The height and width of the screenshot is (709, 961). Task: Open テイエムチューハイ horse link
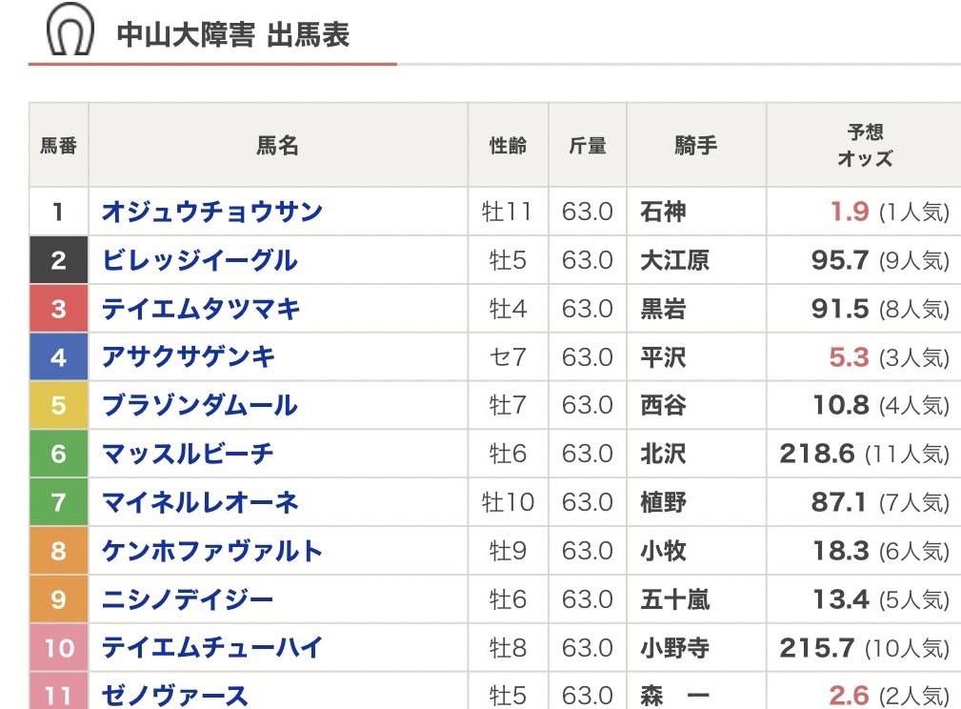coord(212,648)
